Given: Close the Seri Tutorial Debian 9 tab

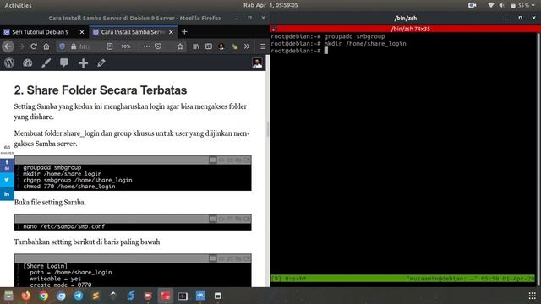Looking at the screenshot, I should pyautogui.click(x=82, y=32).
